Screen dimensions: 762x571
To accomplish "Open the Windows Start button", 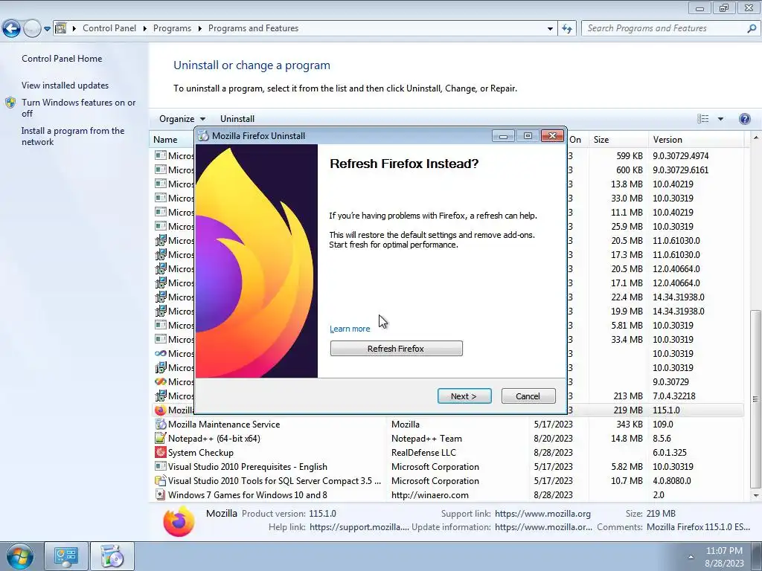I will click(19, 556).
